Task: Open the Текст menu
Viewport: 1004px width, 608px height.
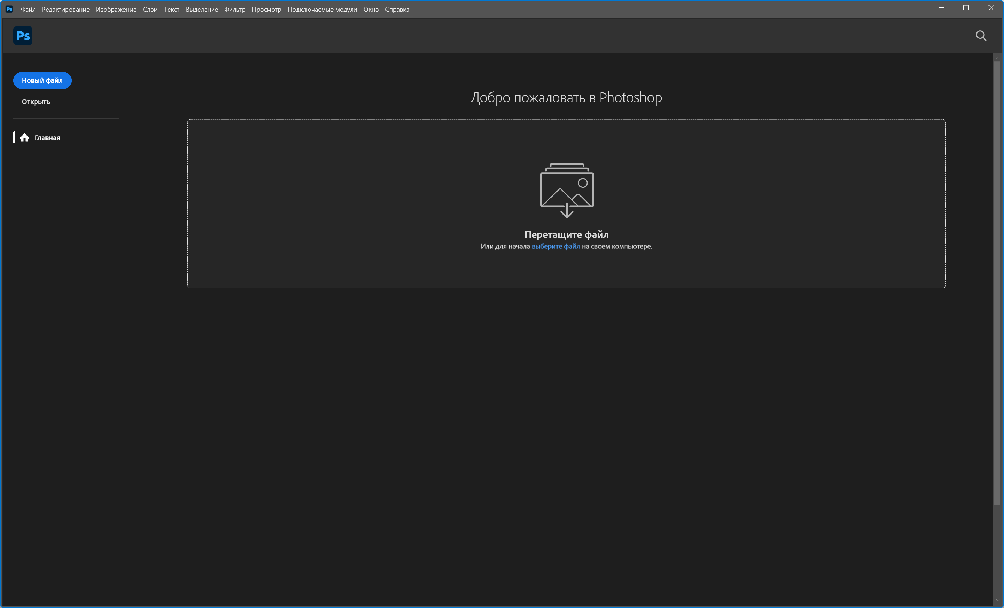Action: [171, 10]
